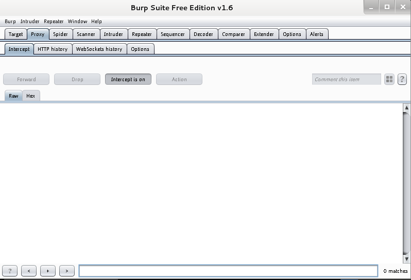The image size is (411, 280).
Task: Open the Sequencer tab
Action: 173,34
